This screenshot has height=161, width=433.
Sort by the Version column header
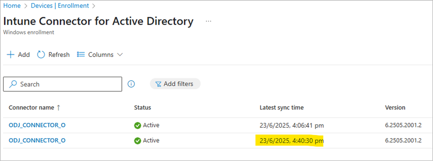[395, 107]
